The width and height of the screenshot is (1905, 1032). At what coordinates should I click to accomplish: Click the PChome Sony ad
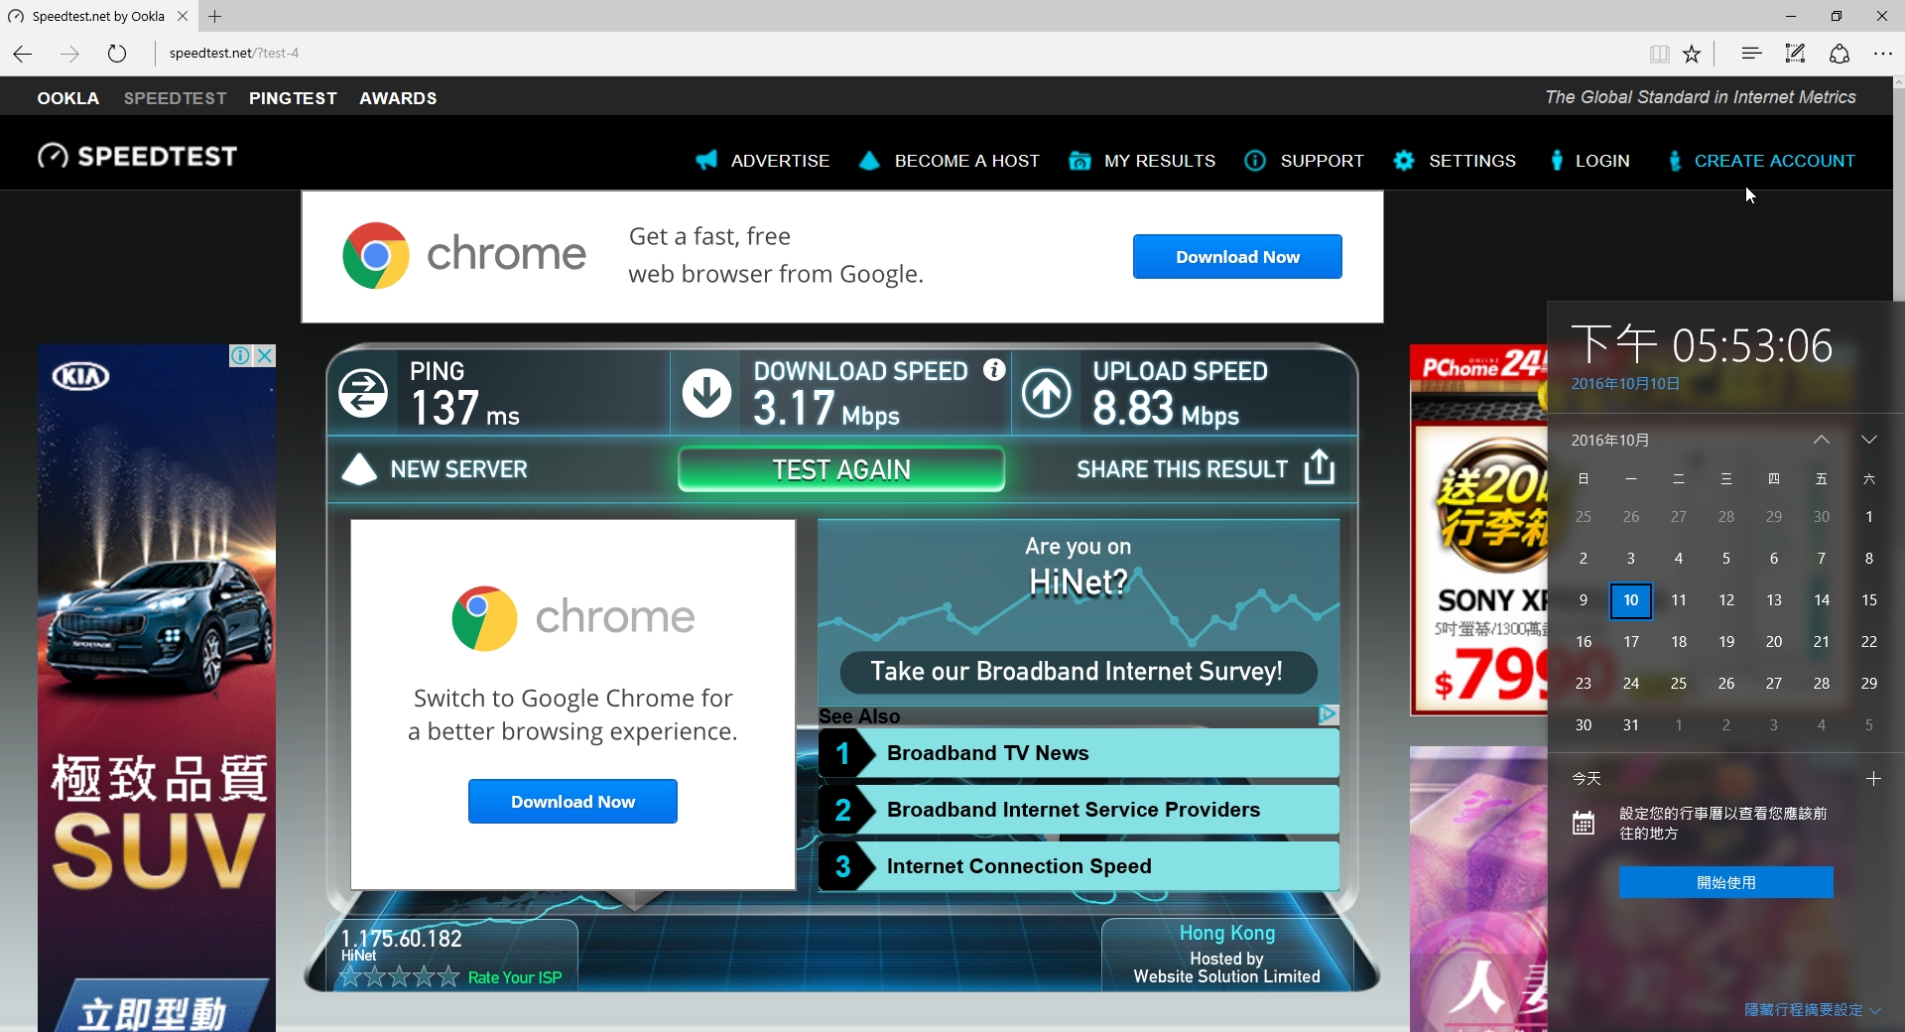pos(1478,530)
